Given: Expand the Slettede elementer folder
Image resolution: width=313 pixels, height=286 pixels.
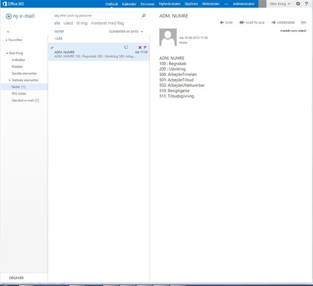Looking at the screenshot, I should point(9,80).
